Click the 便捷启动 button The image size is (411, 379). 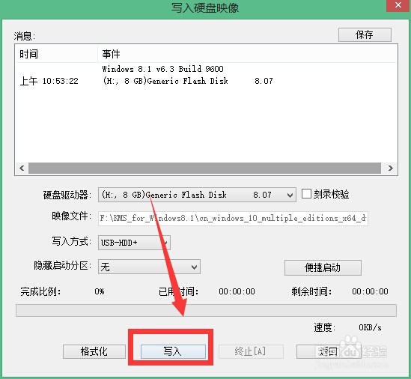[323, 267]
